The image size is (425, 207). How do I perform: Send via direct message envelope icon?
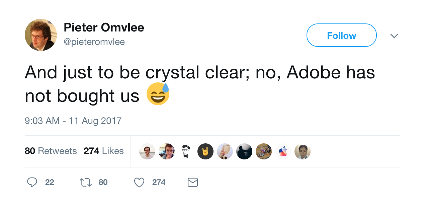click(x=193, y=182)
